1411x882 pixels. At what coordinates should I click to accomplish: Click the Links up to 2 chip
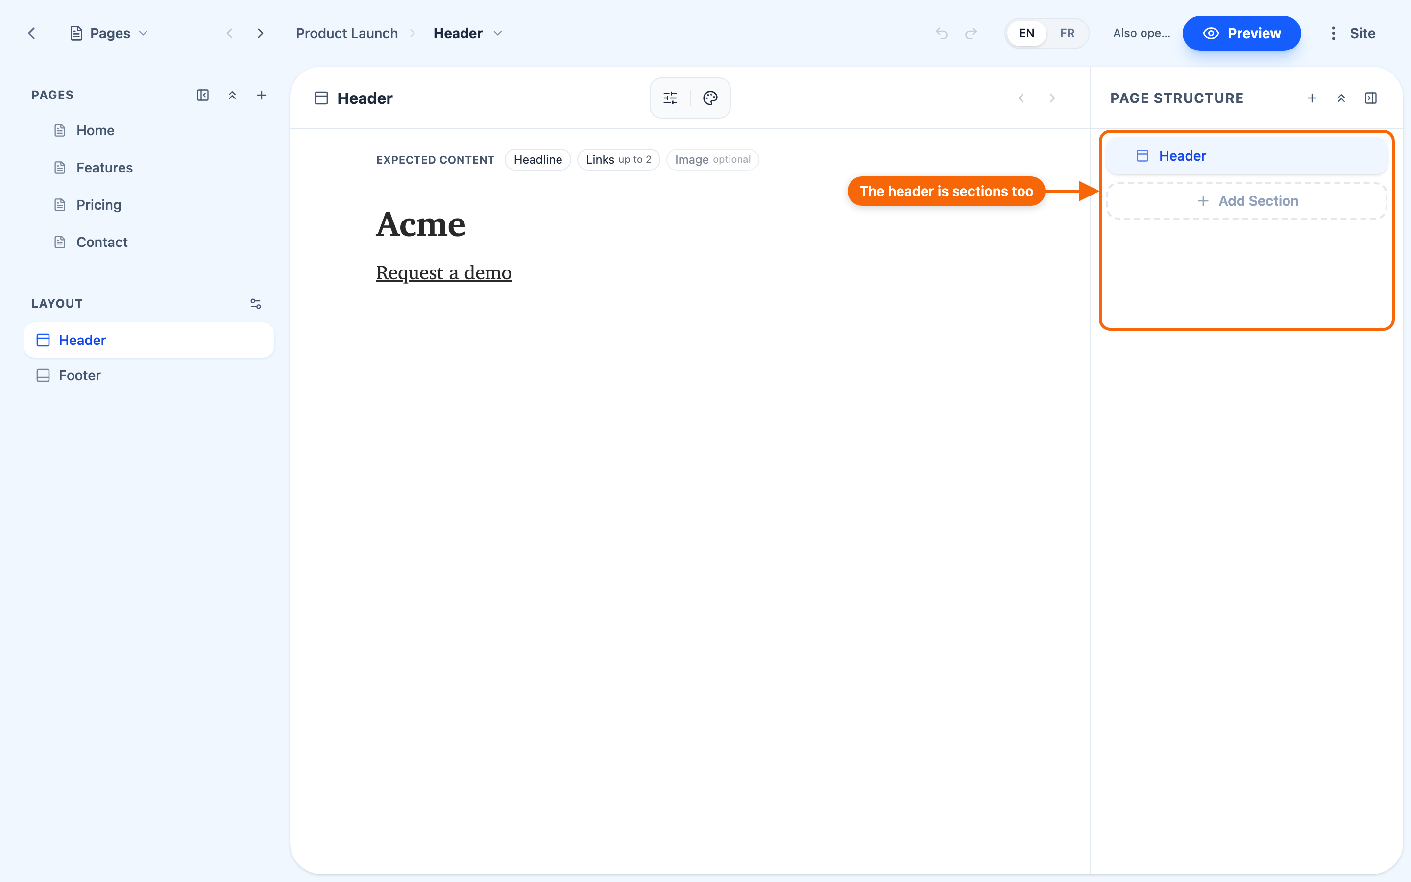pos(618,159)
